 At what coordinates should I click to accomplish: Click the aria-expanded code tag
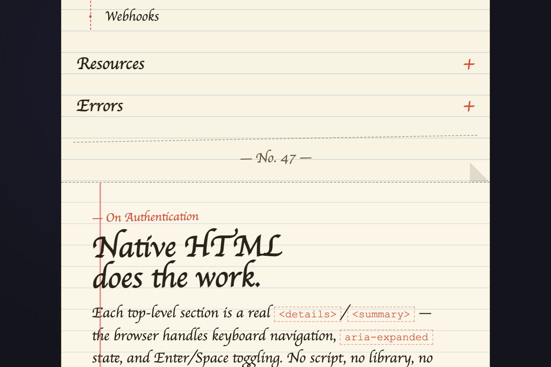tap(386, 337)
